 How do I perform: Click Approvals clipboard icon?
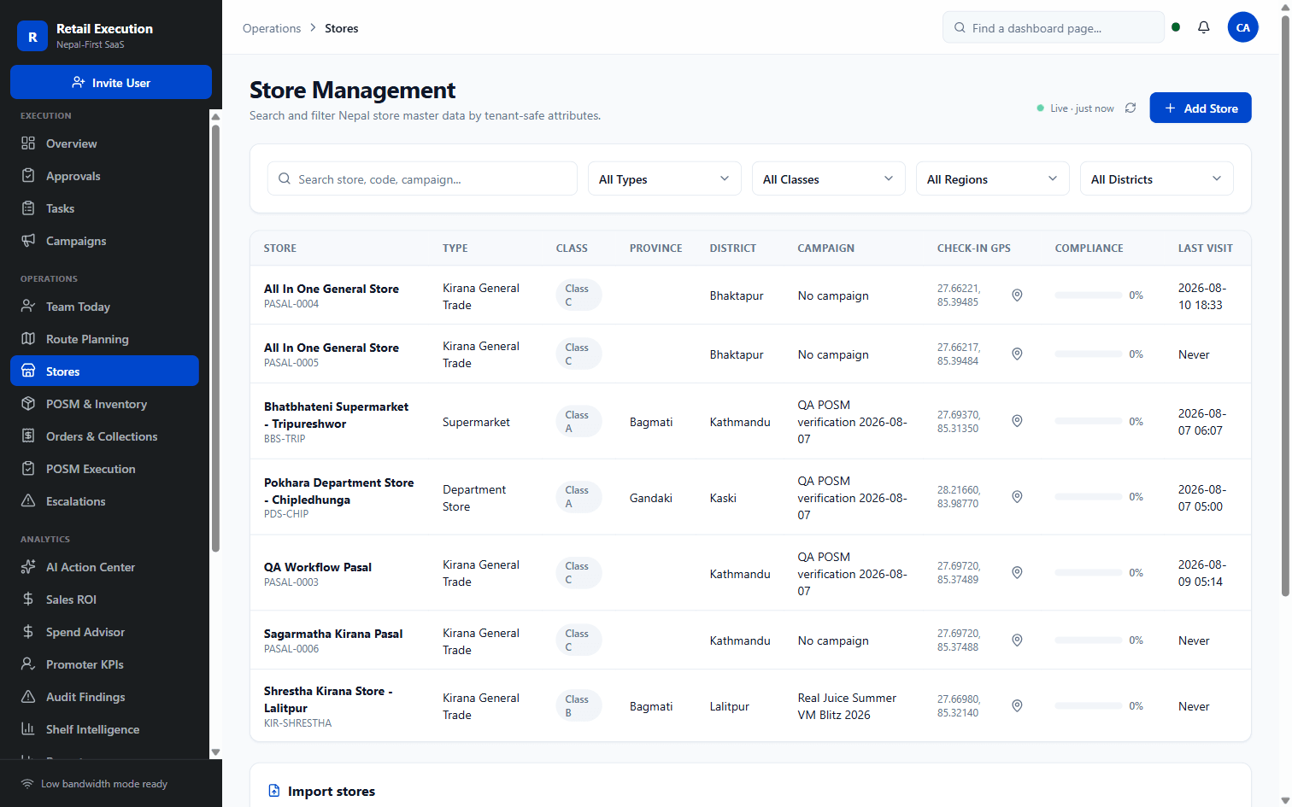point(28,175)
